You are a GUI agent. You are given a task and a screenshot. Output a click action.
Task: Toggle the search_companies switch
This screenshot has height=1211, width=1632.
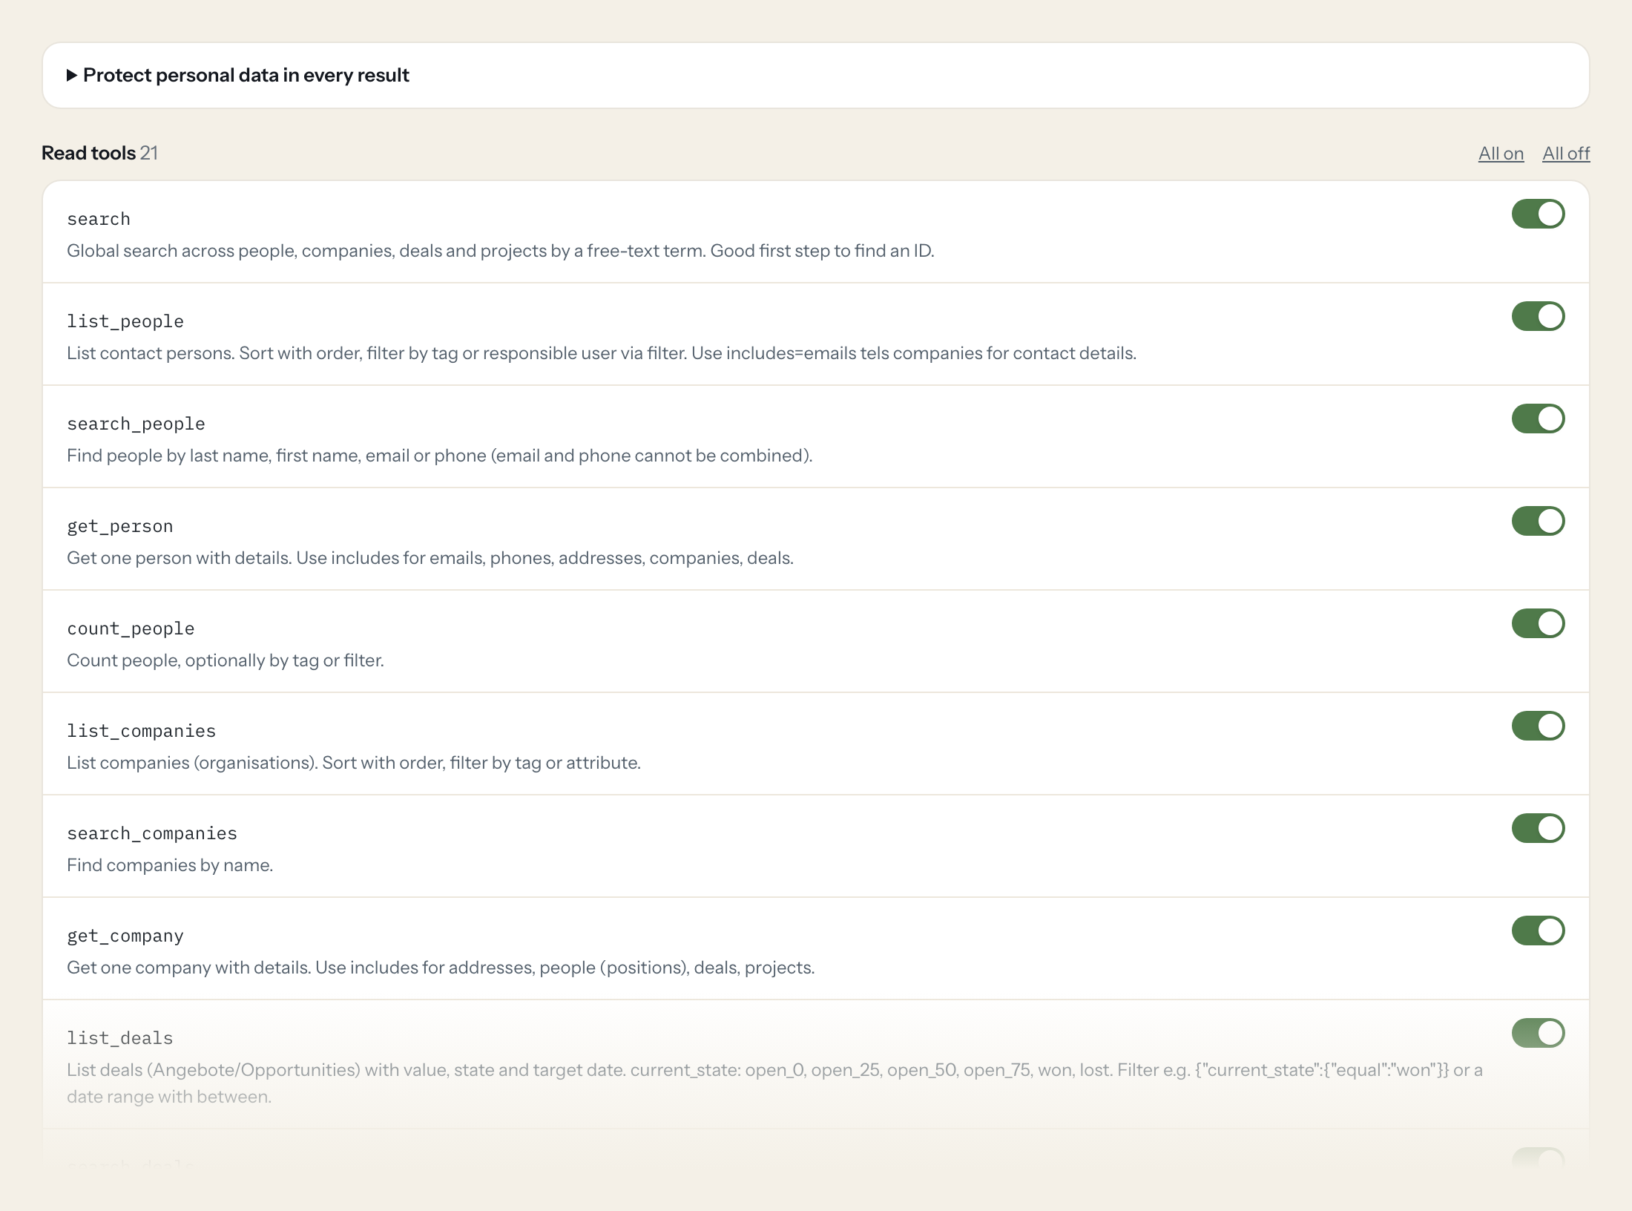[1539, 828]
